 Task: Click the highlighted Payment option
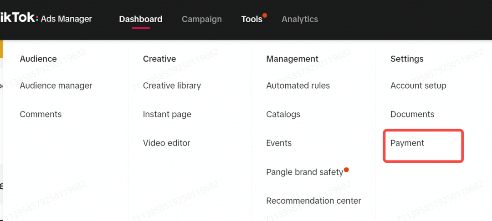407,143
